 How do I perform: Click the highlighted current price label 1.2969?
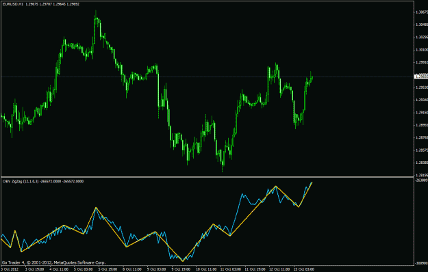click(x=421, y=77)
